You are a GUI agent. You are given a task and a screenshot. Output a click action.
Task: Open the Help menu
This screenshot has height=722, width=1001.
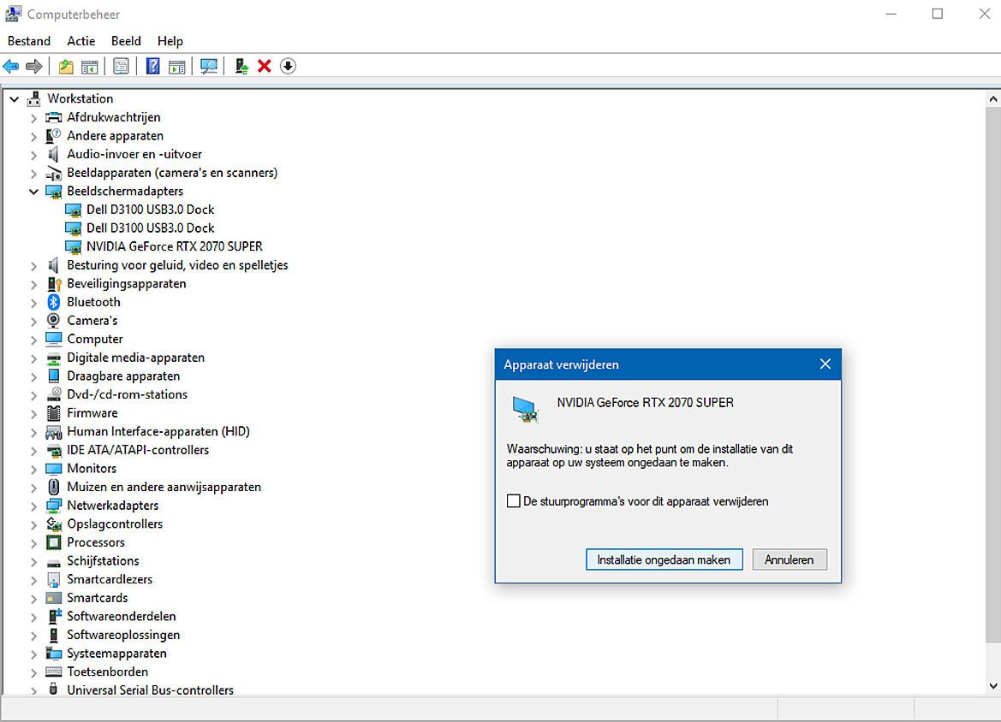click(x=170, y=41)
